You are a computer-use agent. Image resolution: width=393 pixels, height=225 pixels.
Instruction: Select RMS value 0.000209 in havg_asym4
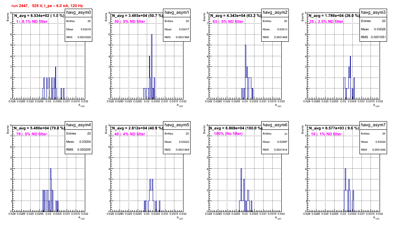84,149
